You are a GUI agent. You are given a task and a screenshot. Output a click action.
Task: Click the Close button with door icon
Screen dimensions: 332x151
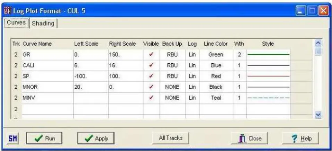[x=249, y=138]
